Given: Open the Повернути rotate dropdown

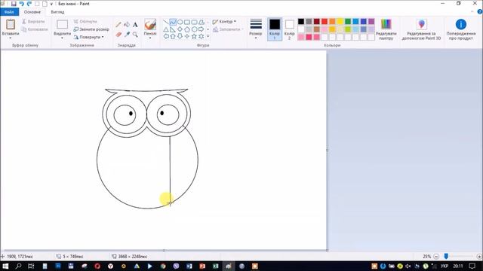Looking at the screenshot, I should click(89, 37).
